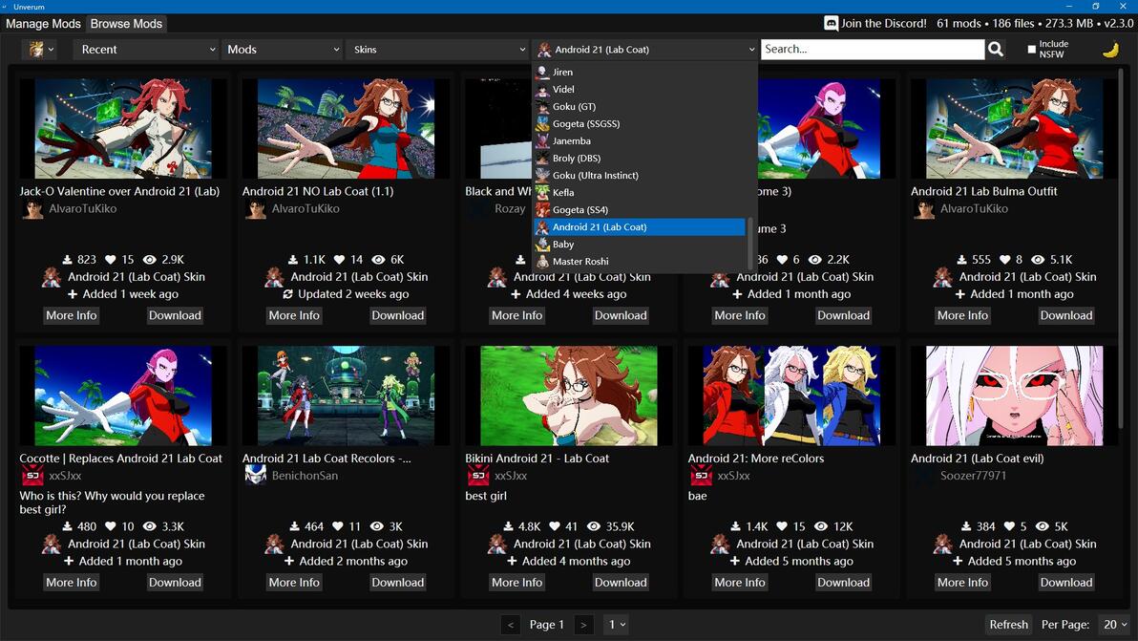The height and width of the screenshot is (641, 1138).
Task: Click in the Search text field
Action: pyautogui.click(x=873, y=50)
